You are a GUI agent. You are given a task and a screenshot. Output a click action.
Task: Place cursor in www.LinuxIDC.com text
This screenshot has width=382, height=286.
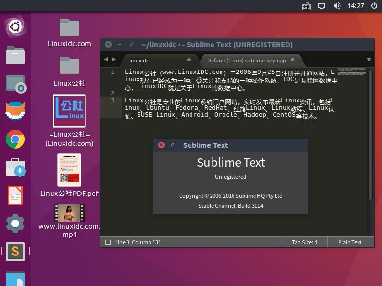[x=193, y=72]
